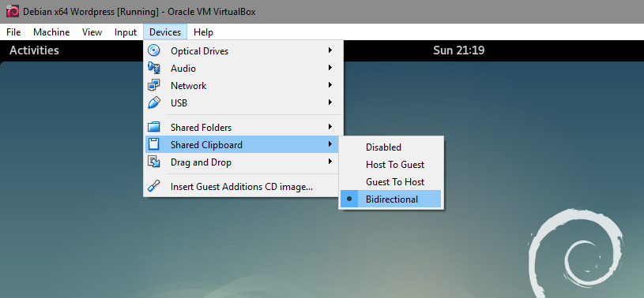Click the Optical Drives label

pyautogui.click(x=200, y=51)
